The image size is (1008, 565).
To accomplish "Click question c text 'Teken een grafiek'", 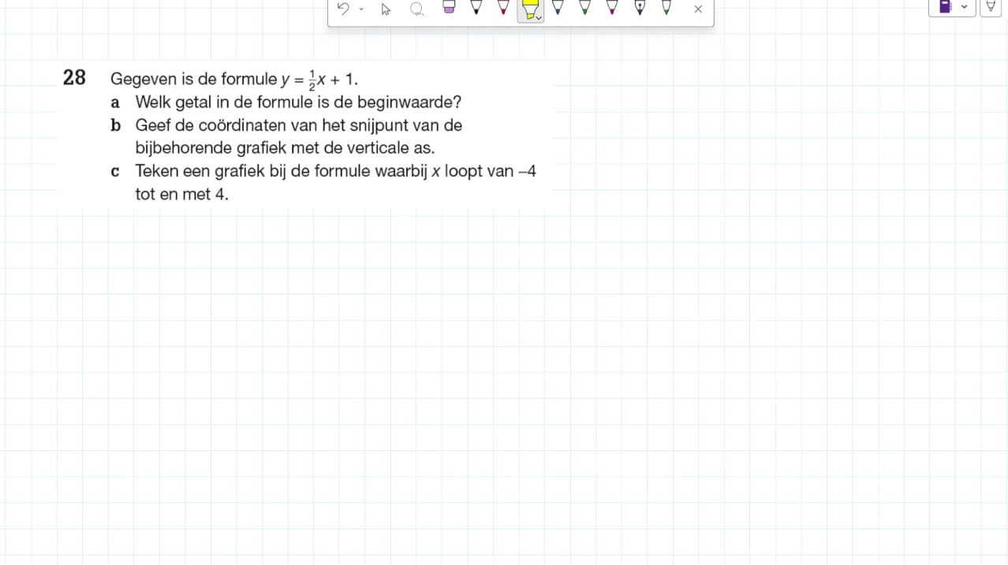I will [336, 171].
